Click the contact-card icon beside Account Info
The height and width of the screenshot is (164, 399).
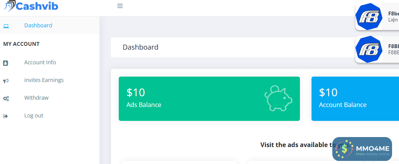(x=6, y=63)
